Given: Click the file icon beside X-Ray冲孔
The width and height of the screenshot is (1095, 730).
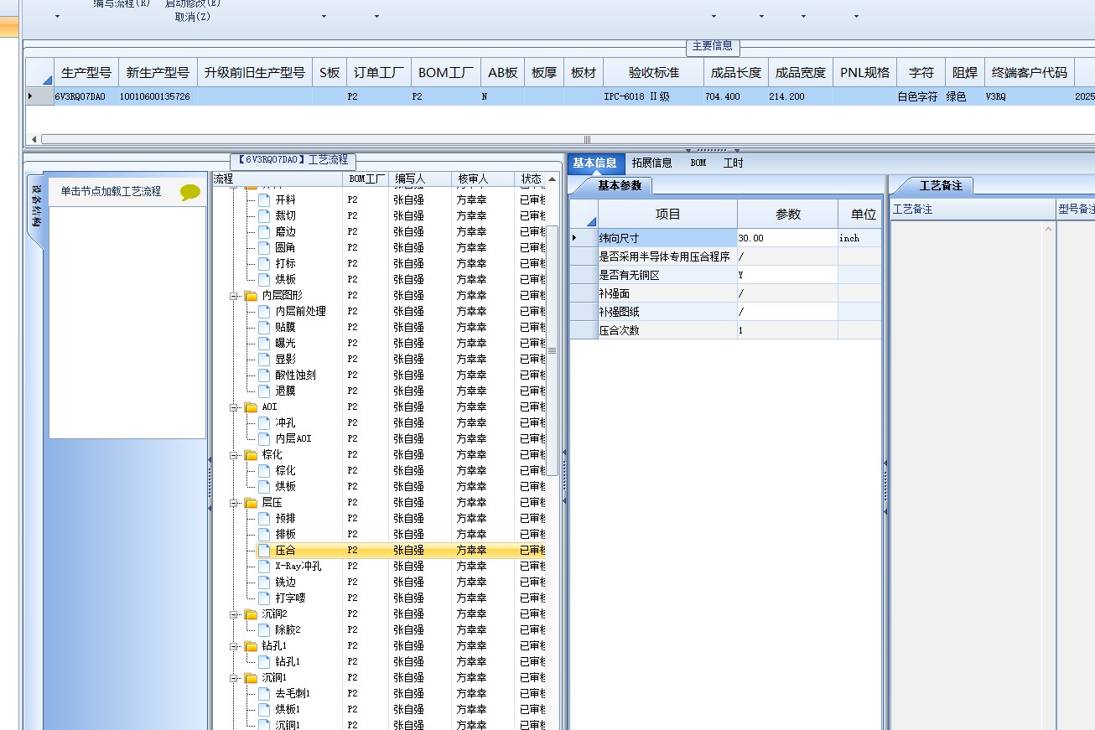Looking at the screenshot, I should pyautogui.click(x=264, y=566).
